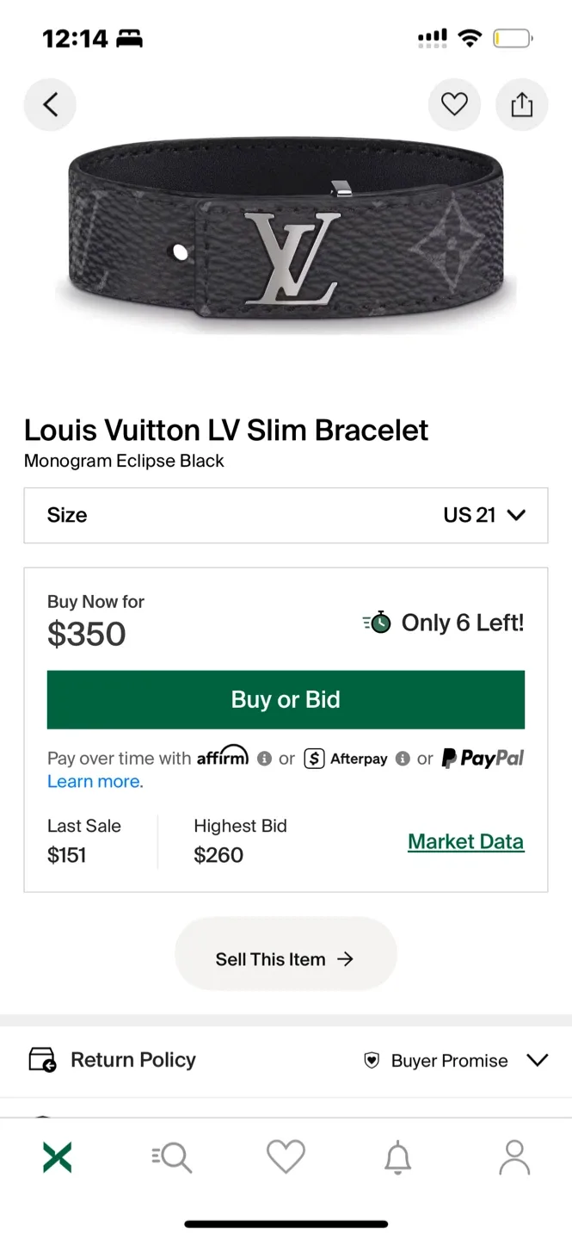Open Notifications with the bell icon
The width and height of the screenshot is (572, 1240).
tap(397, 1156)
